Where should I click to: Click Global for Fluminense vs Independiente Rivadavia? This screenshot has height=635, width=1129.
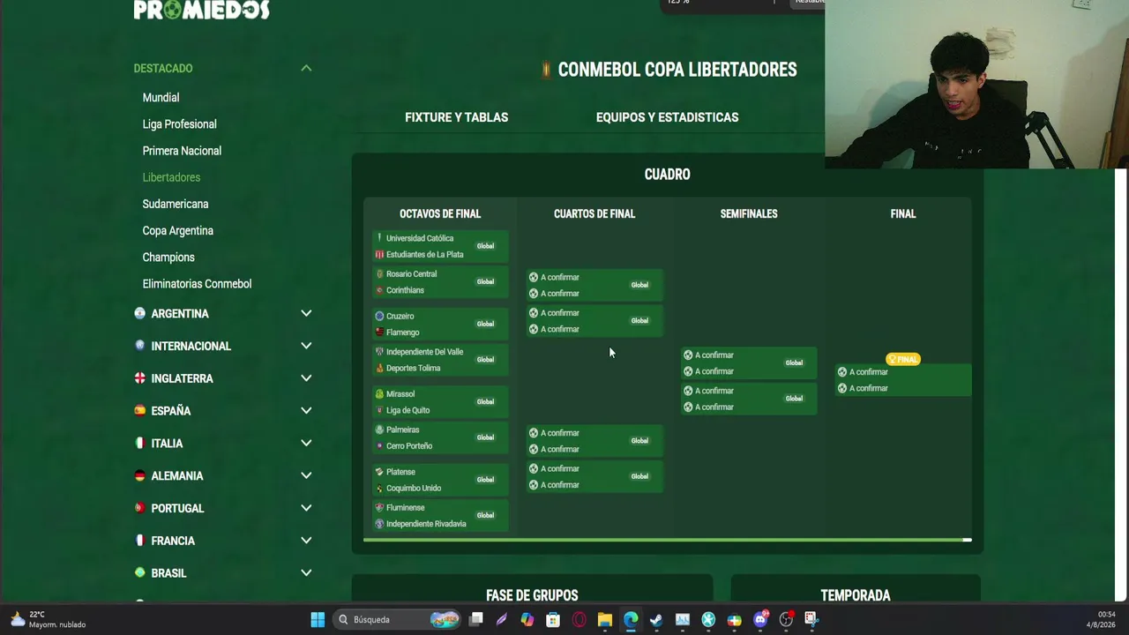pyautogui.click(x=485, y=515)
